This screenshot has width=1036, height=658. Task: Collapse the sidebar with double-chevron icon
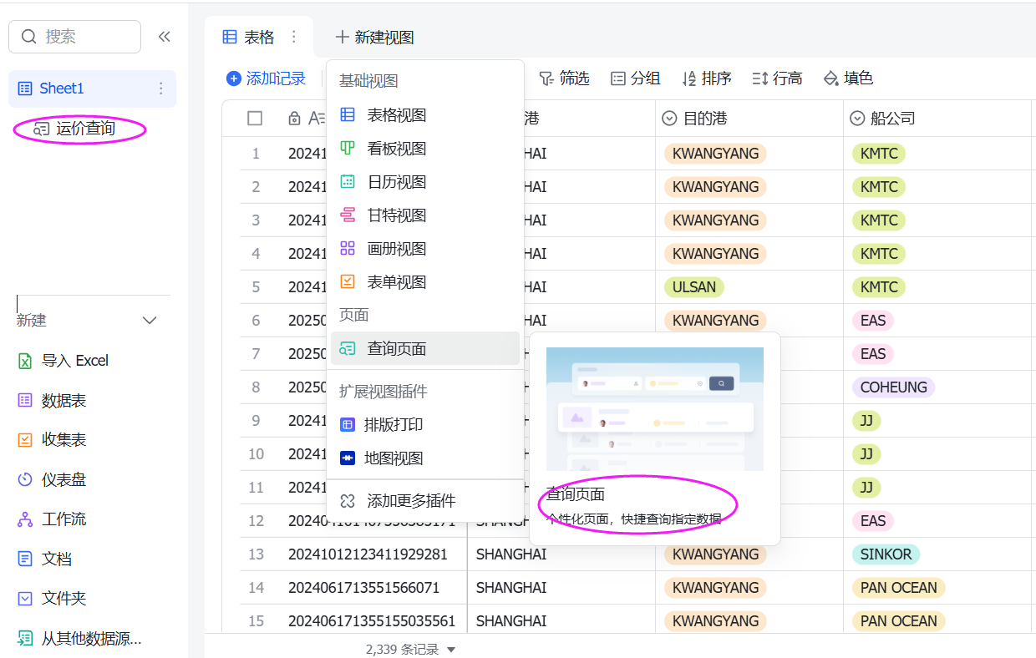click(165, 37)
